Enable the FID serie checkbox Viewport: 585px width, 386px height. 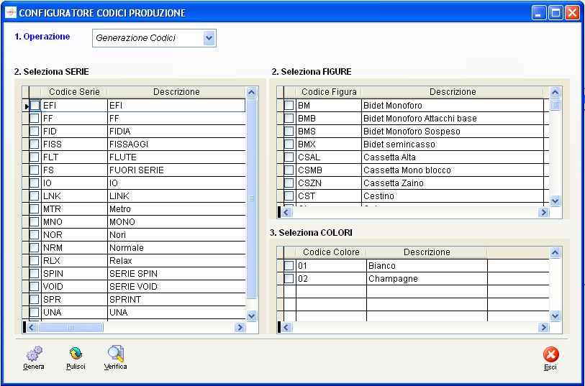coord(35,131)
